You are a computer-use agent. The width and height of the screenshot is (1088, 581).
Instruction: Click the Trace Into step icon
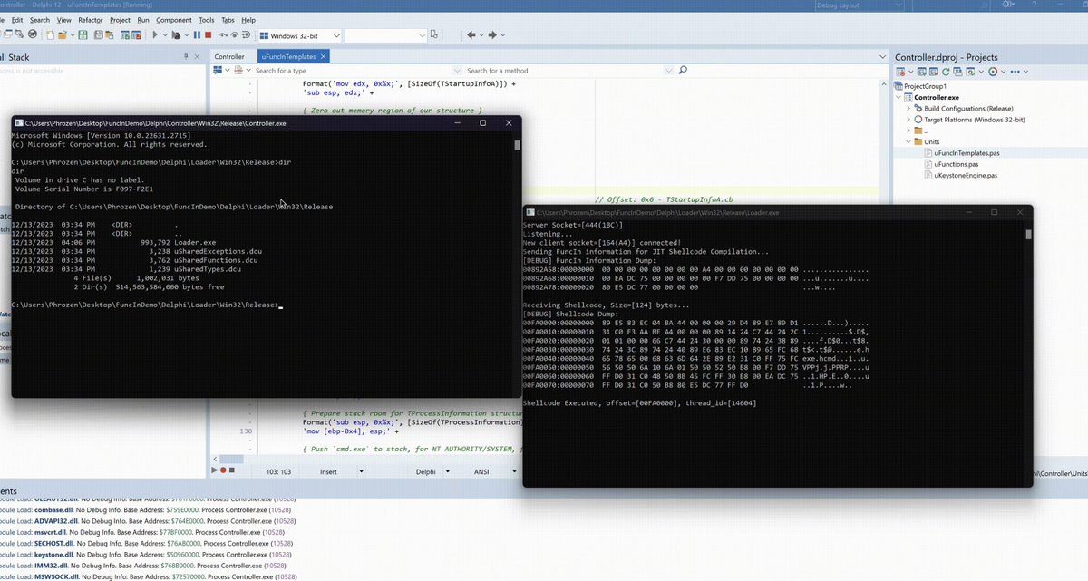(x=222, y=35)
